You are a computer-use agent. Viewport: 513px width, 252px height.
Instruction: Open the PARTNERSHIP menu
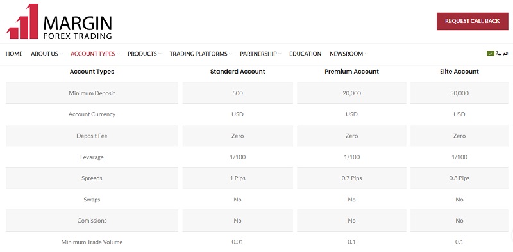pos(258,54)
